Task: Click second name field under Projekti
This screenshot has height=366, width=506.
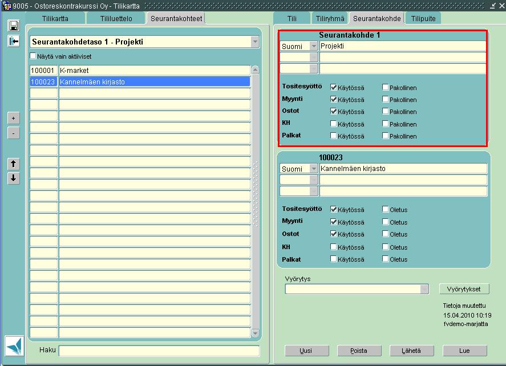Action: (403, 58)
